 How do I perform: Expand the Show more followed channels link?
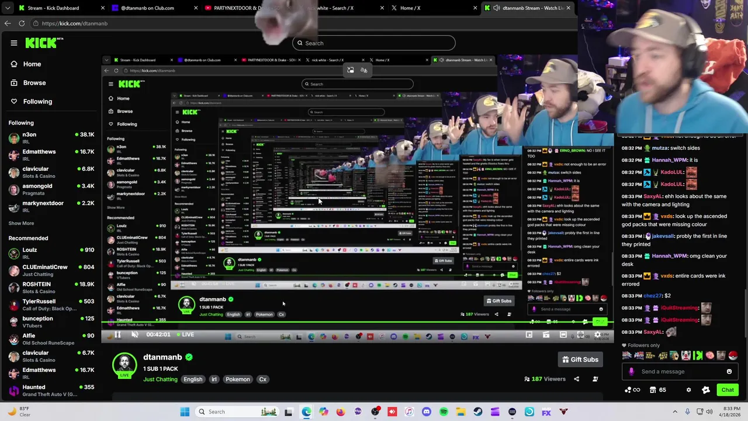[21, 223]
